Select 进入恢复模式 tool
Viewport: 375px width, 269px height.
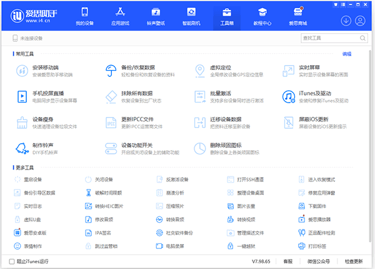click(317, 180)
